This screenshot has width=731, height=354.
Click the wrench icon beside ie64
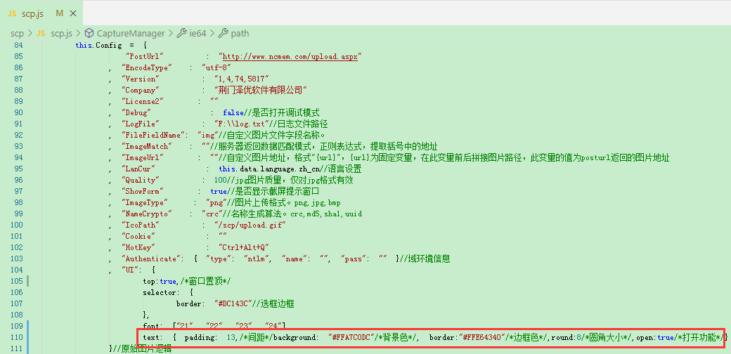pyautogui.click(x=181, y=33)
